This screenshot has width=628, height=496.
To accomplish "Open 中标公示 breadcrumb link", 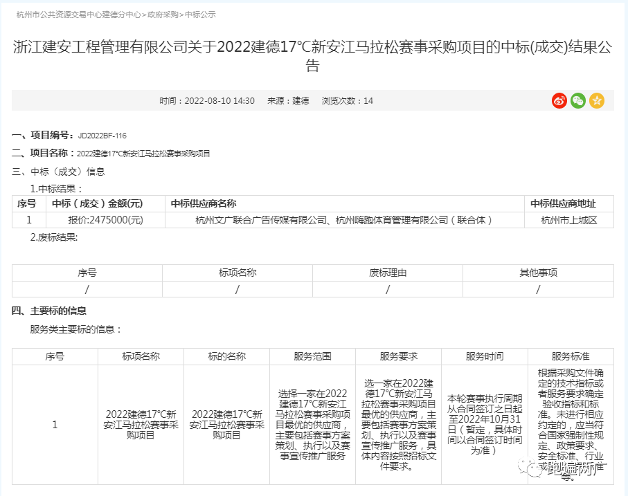I will [200, 15].
